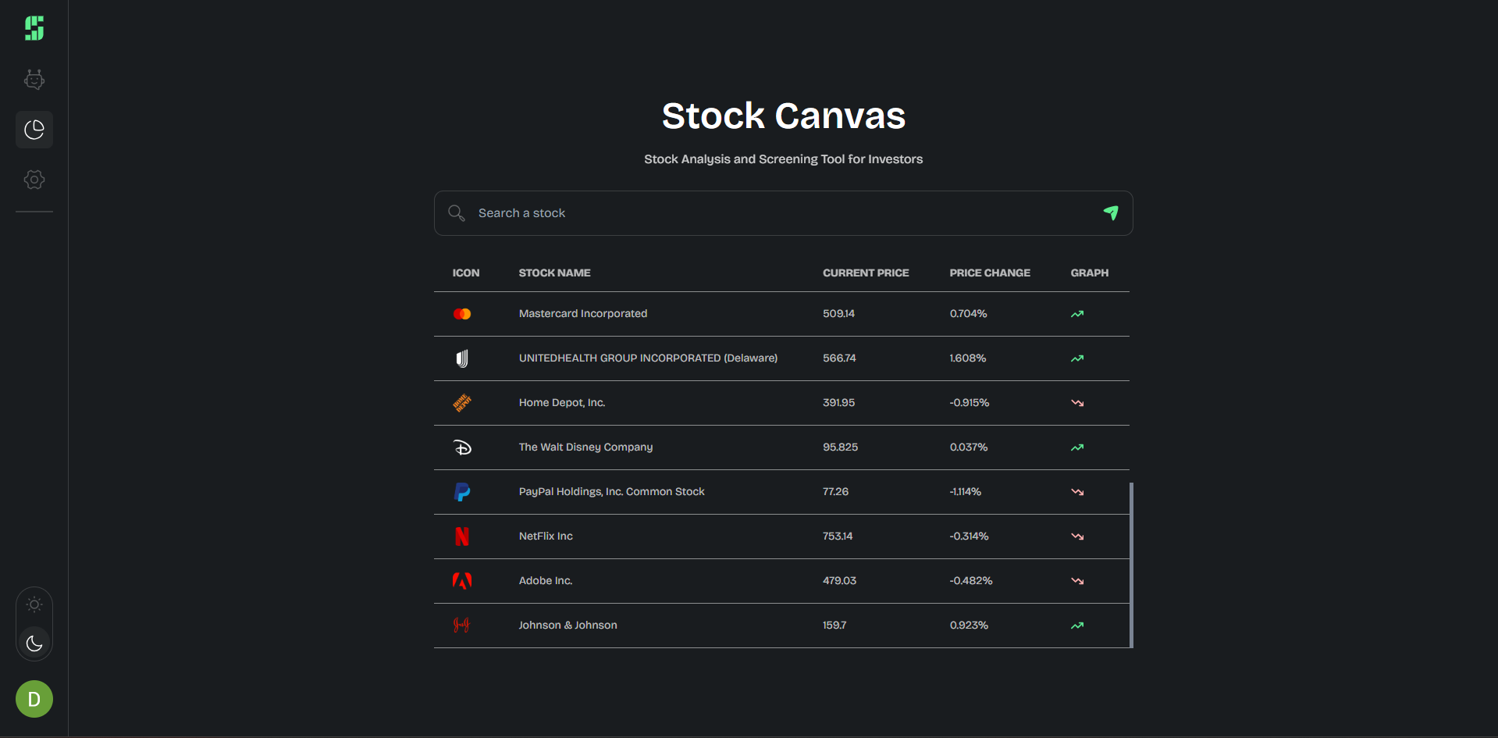Click NetFlix downtrend graph icon

pyautogui.click(x=1077, y=537)
